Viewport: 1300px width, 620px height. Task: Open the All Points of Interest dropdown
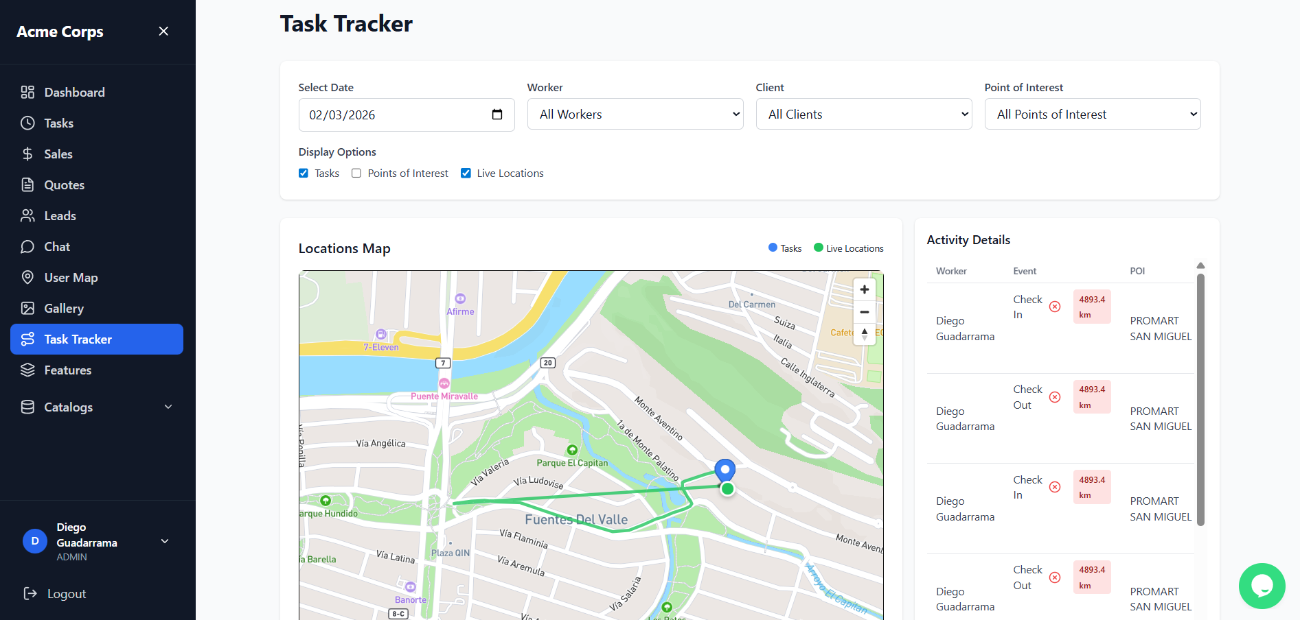(x=1092, y=115)
